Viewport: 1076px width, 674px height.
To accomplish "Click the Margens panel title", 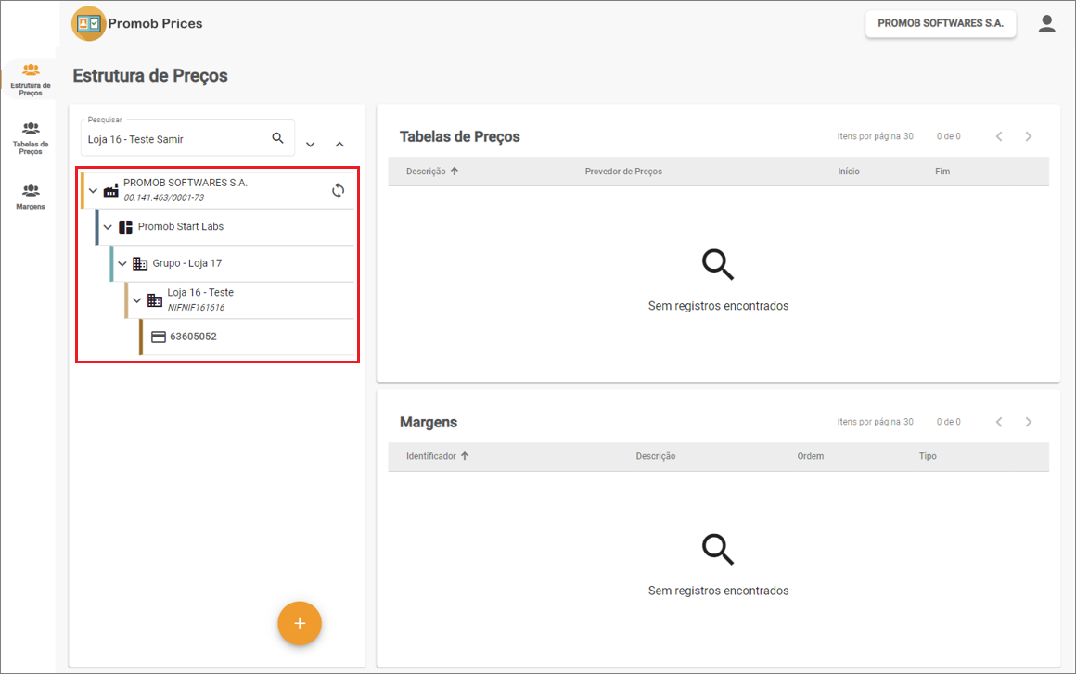I will 429,422.
